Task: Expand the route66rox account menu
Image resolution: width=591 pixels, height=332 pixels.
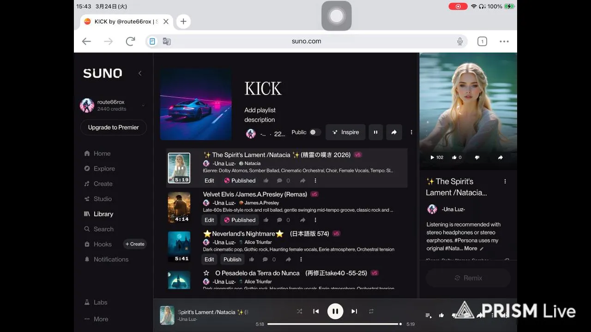Action: [143, 106]
